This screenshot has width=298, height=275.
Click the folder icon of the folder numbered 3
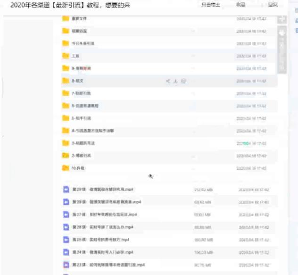coord(66,143)
